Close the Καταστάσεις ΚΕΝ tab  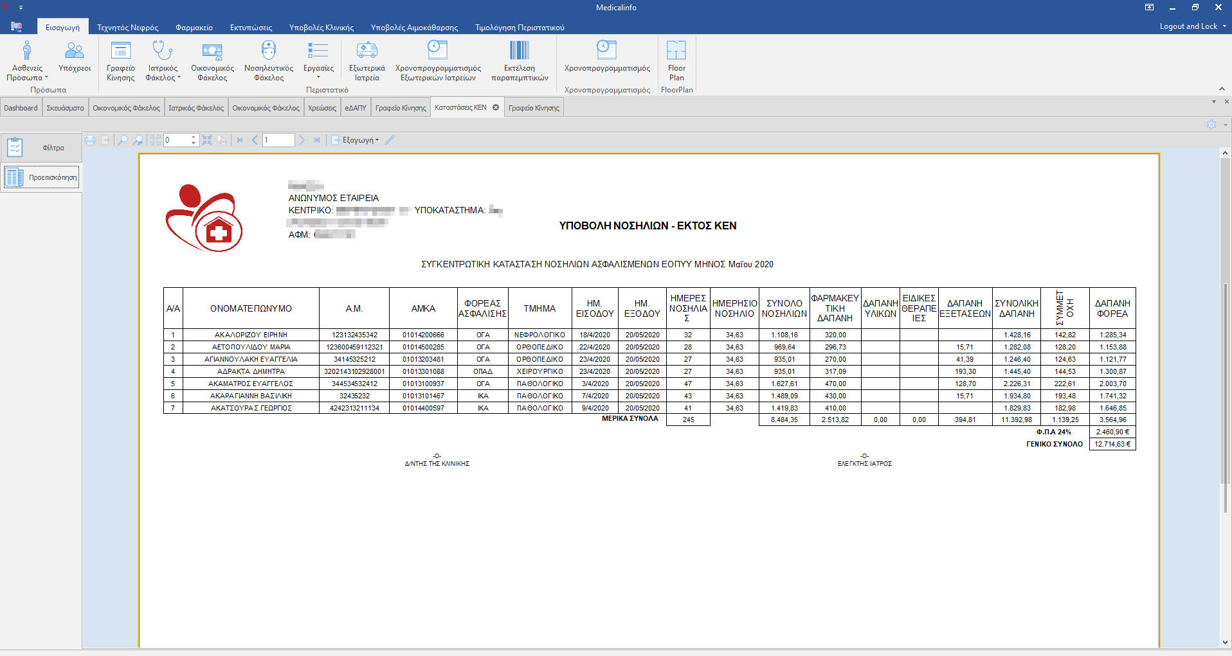point(496,107)
